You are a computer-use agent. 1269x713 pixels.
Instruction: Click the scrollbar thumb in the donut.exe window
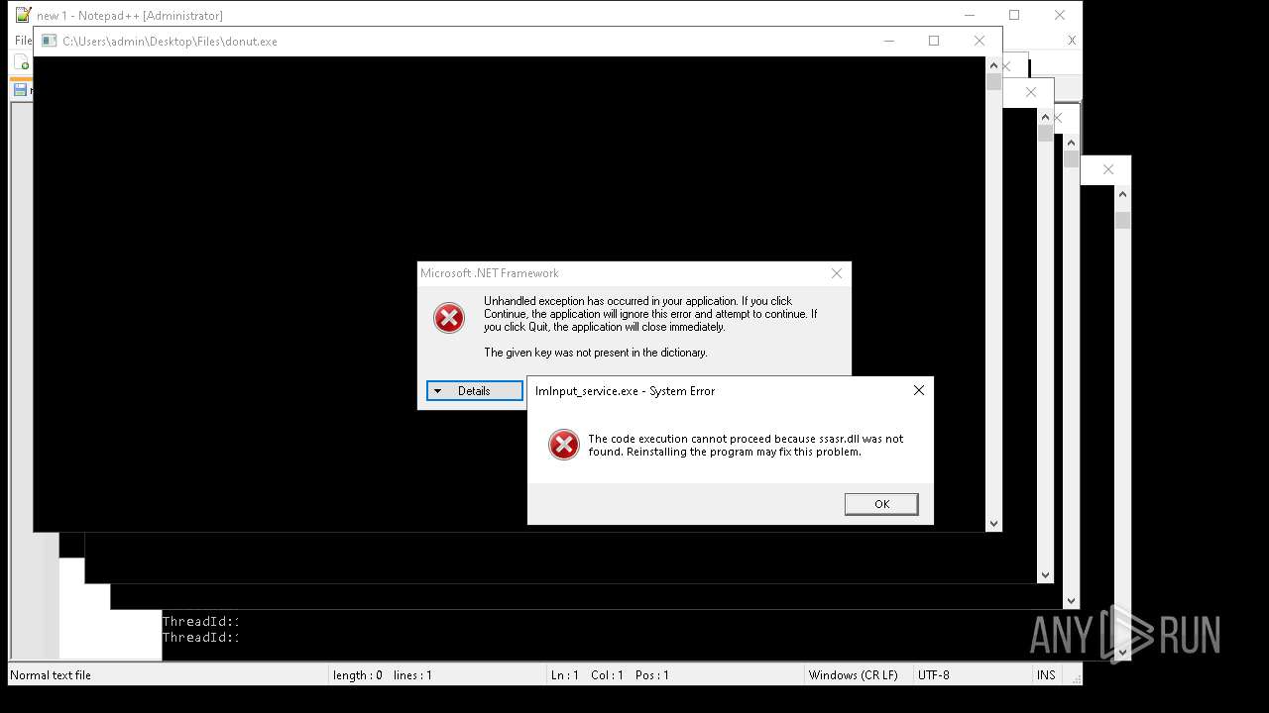[x=993, y=82]
